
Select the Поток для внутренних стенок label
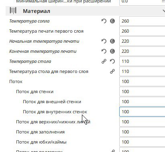point(55,112)
